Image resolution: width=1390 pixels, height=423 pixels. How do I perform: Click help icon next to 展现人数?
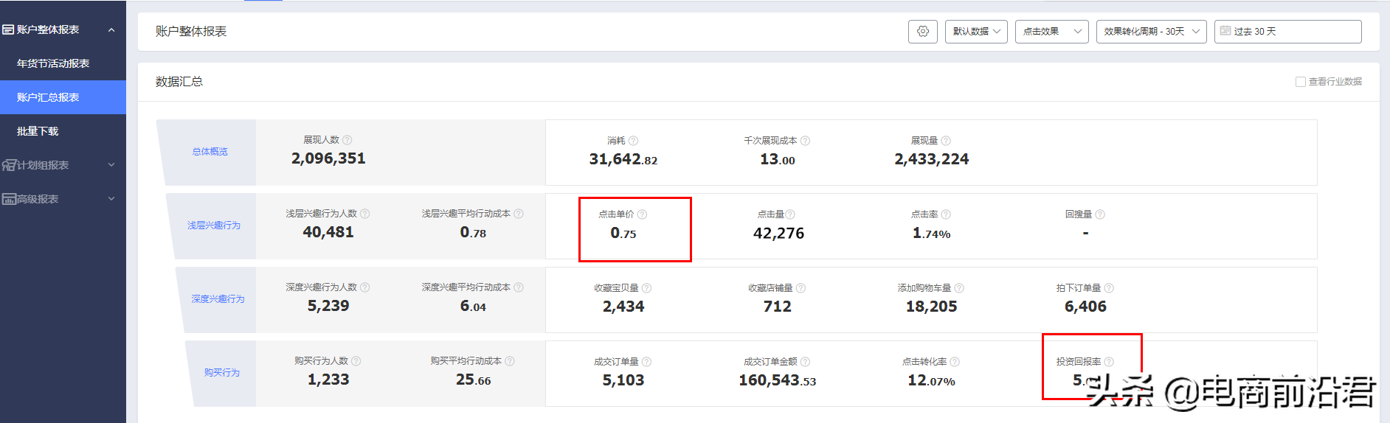(x=347, y=140)
